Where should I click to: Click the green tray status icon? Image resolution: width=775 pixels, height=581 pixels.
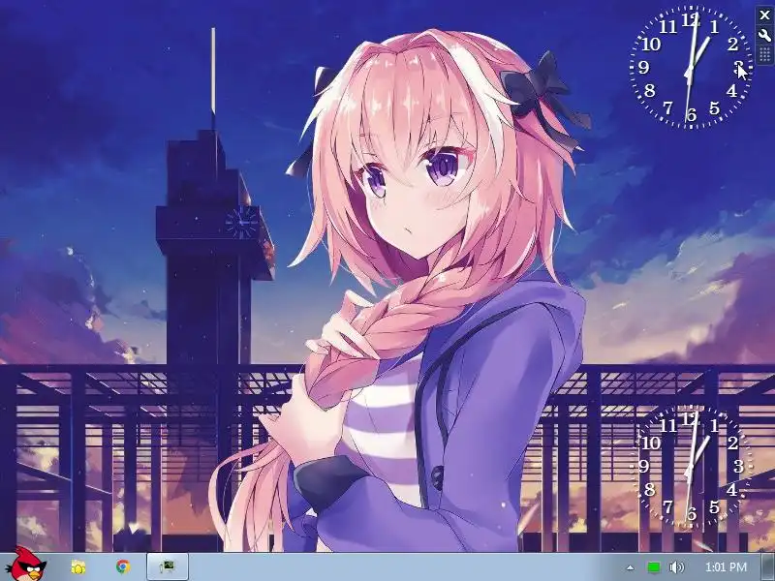(653, 567)
